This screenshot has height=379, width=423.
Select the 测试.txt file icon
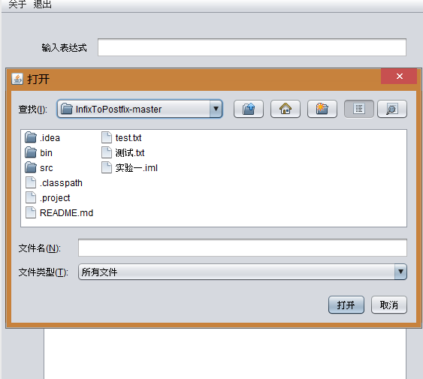tap(107, 152)
